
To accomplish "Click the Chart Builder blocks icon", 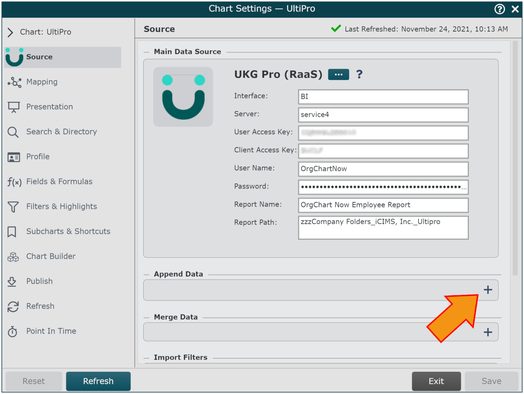I will (14, 257).
